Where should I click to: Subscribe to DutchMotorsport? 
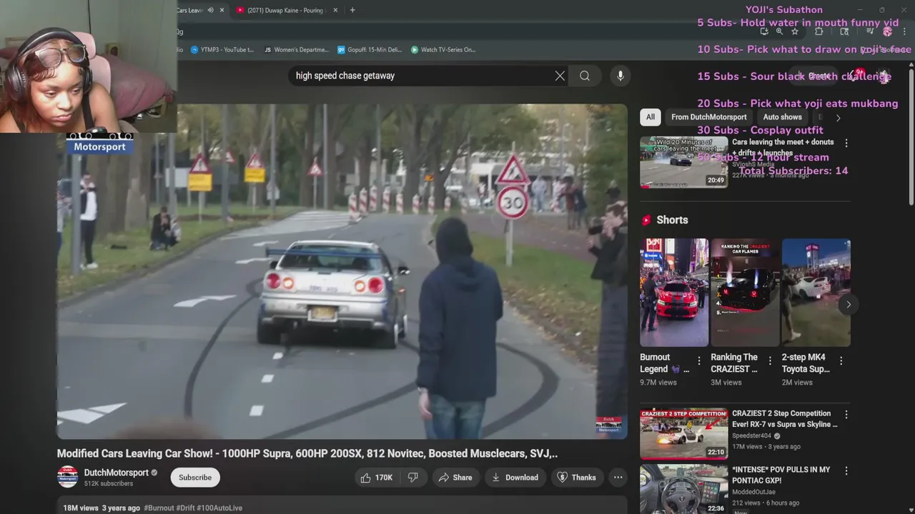tap(195, 478)
